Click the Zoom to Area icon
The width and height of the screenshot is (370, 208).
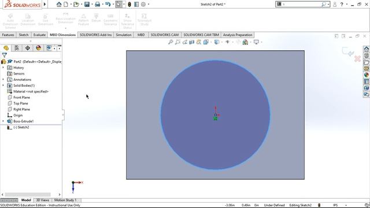click(177, 42)
